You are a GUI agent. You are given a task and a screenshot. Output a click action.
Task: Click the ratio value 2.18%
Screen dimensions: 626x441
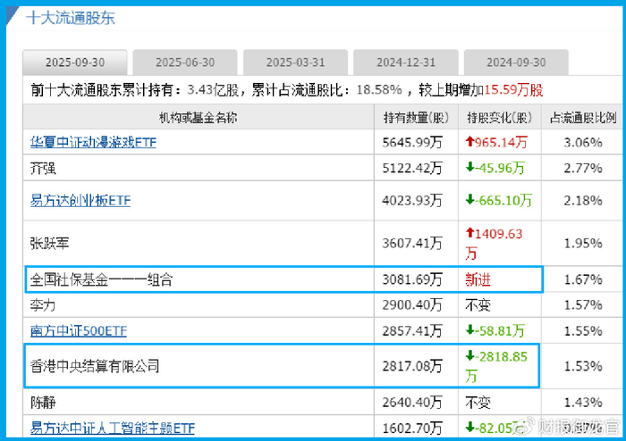coord(583,200)
